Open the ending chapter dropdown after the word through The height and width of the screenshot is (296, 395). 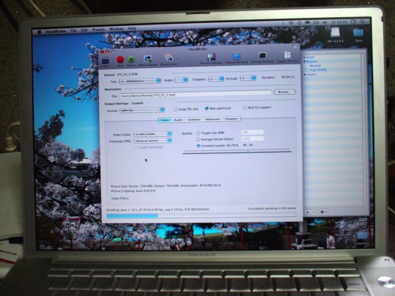pyautogui.click(x=248, y=78)
